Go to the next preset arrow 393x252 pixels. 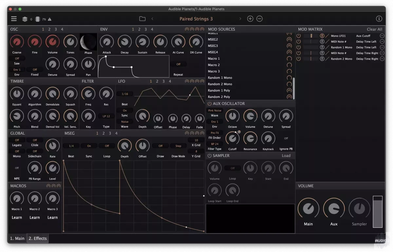(240, 19)
